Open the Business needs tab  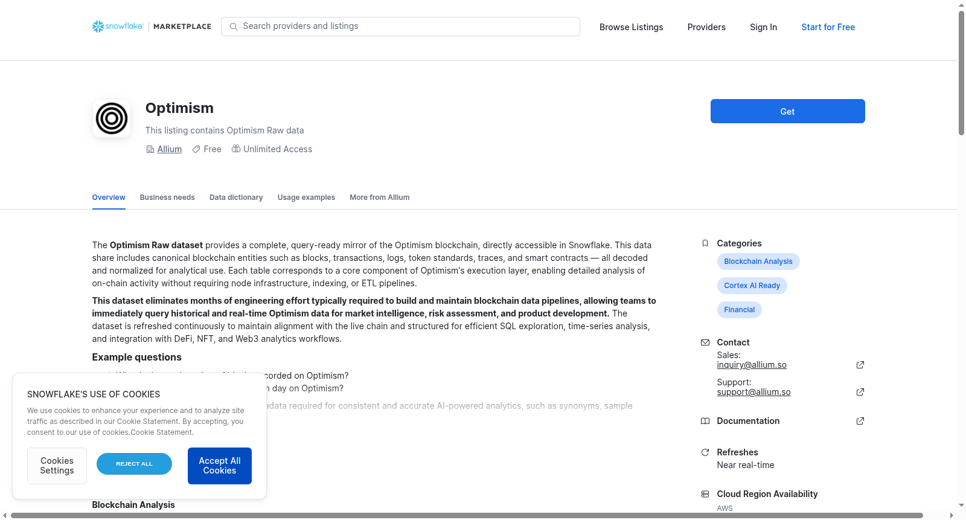pos(167,197)
